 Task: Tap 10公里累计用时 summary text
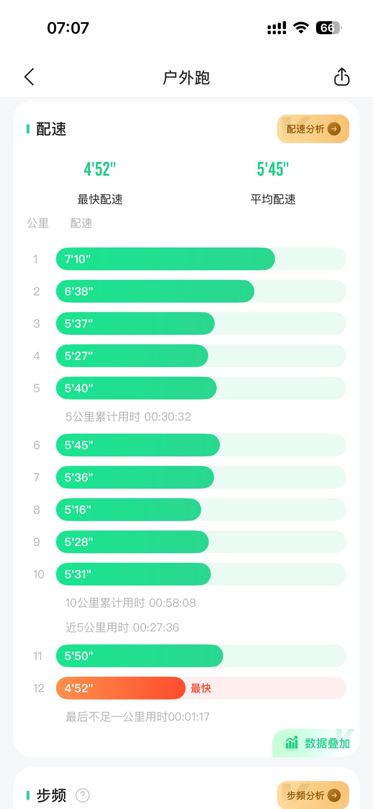[x=131, y=603]
